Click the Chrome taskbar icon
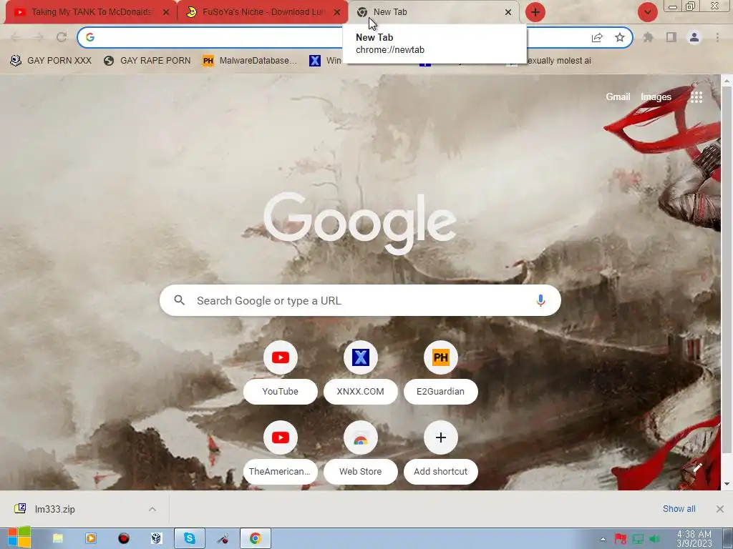This screenshot has height=549, width=733. tap(256, 538)
